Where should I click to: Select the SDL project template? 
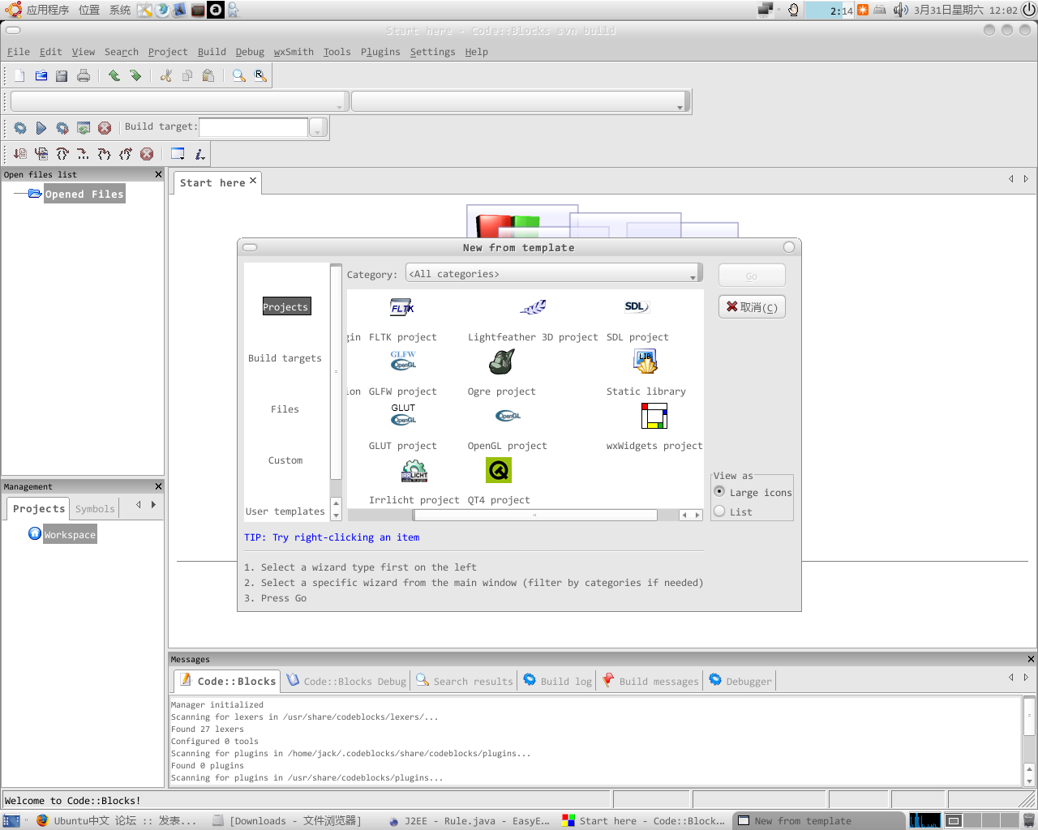[637, 319]
